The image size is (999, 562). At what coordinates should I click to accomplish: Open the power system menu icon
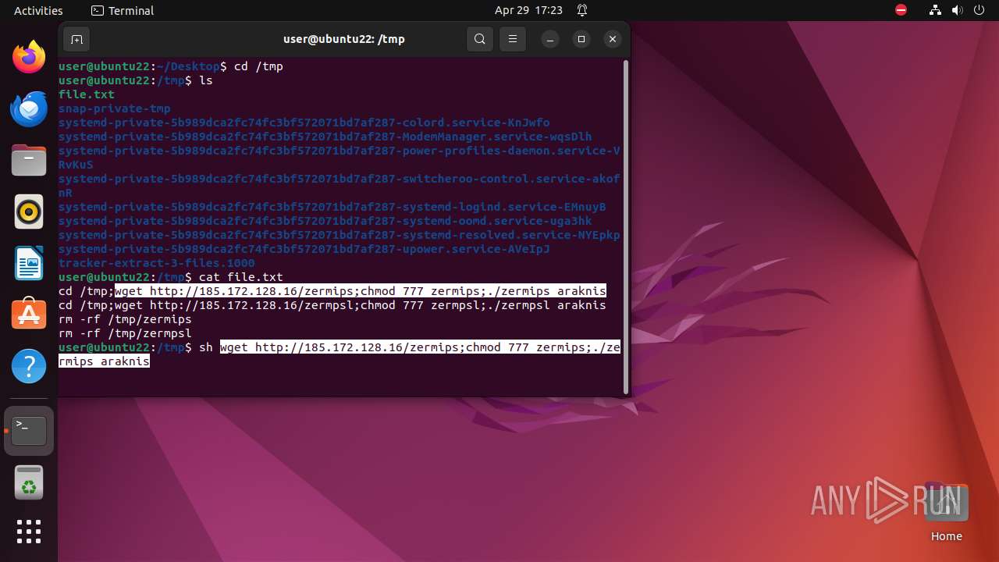(x=979, y=10)
